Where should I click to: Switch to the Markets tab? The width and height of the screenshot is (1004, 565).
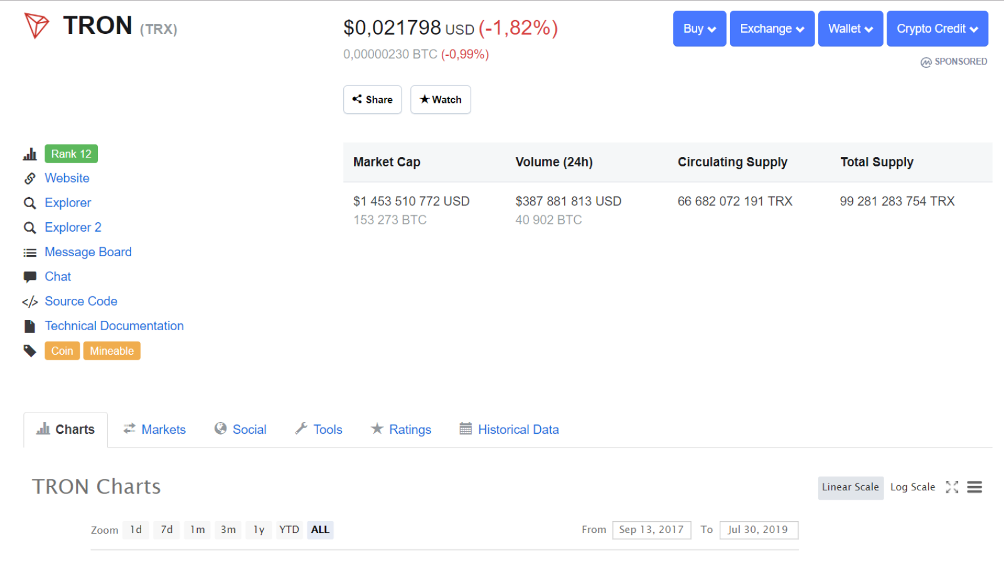point(154,429)
